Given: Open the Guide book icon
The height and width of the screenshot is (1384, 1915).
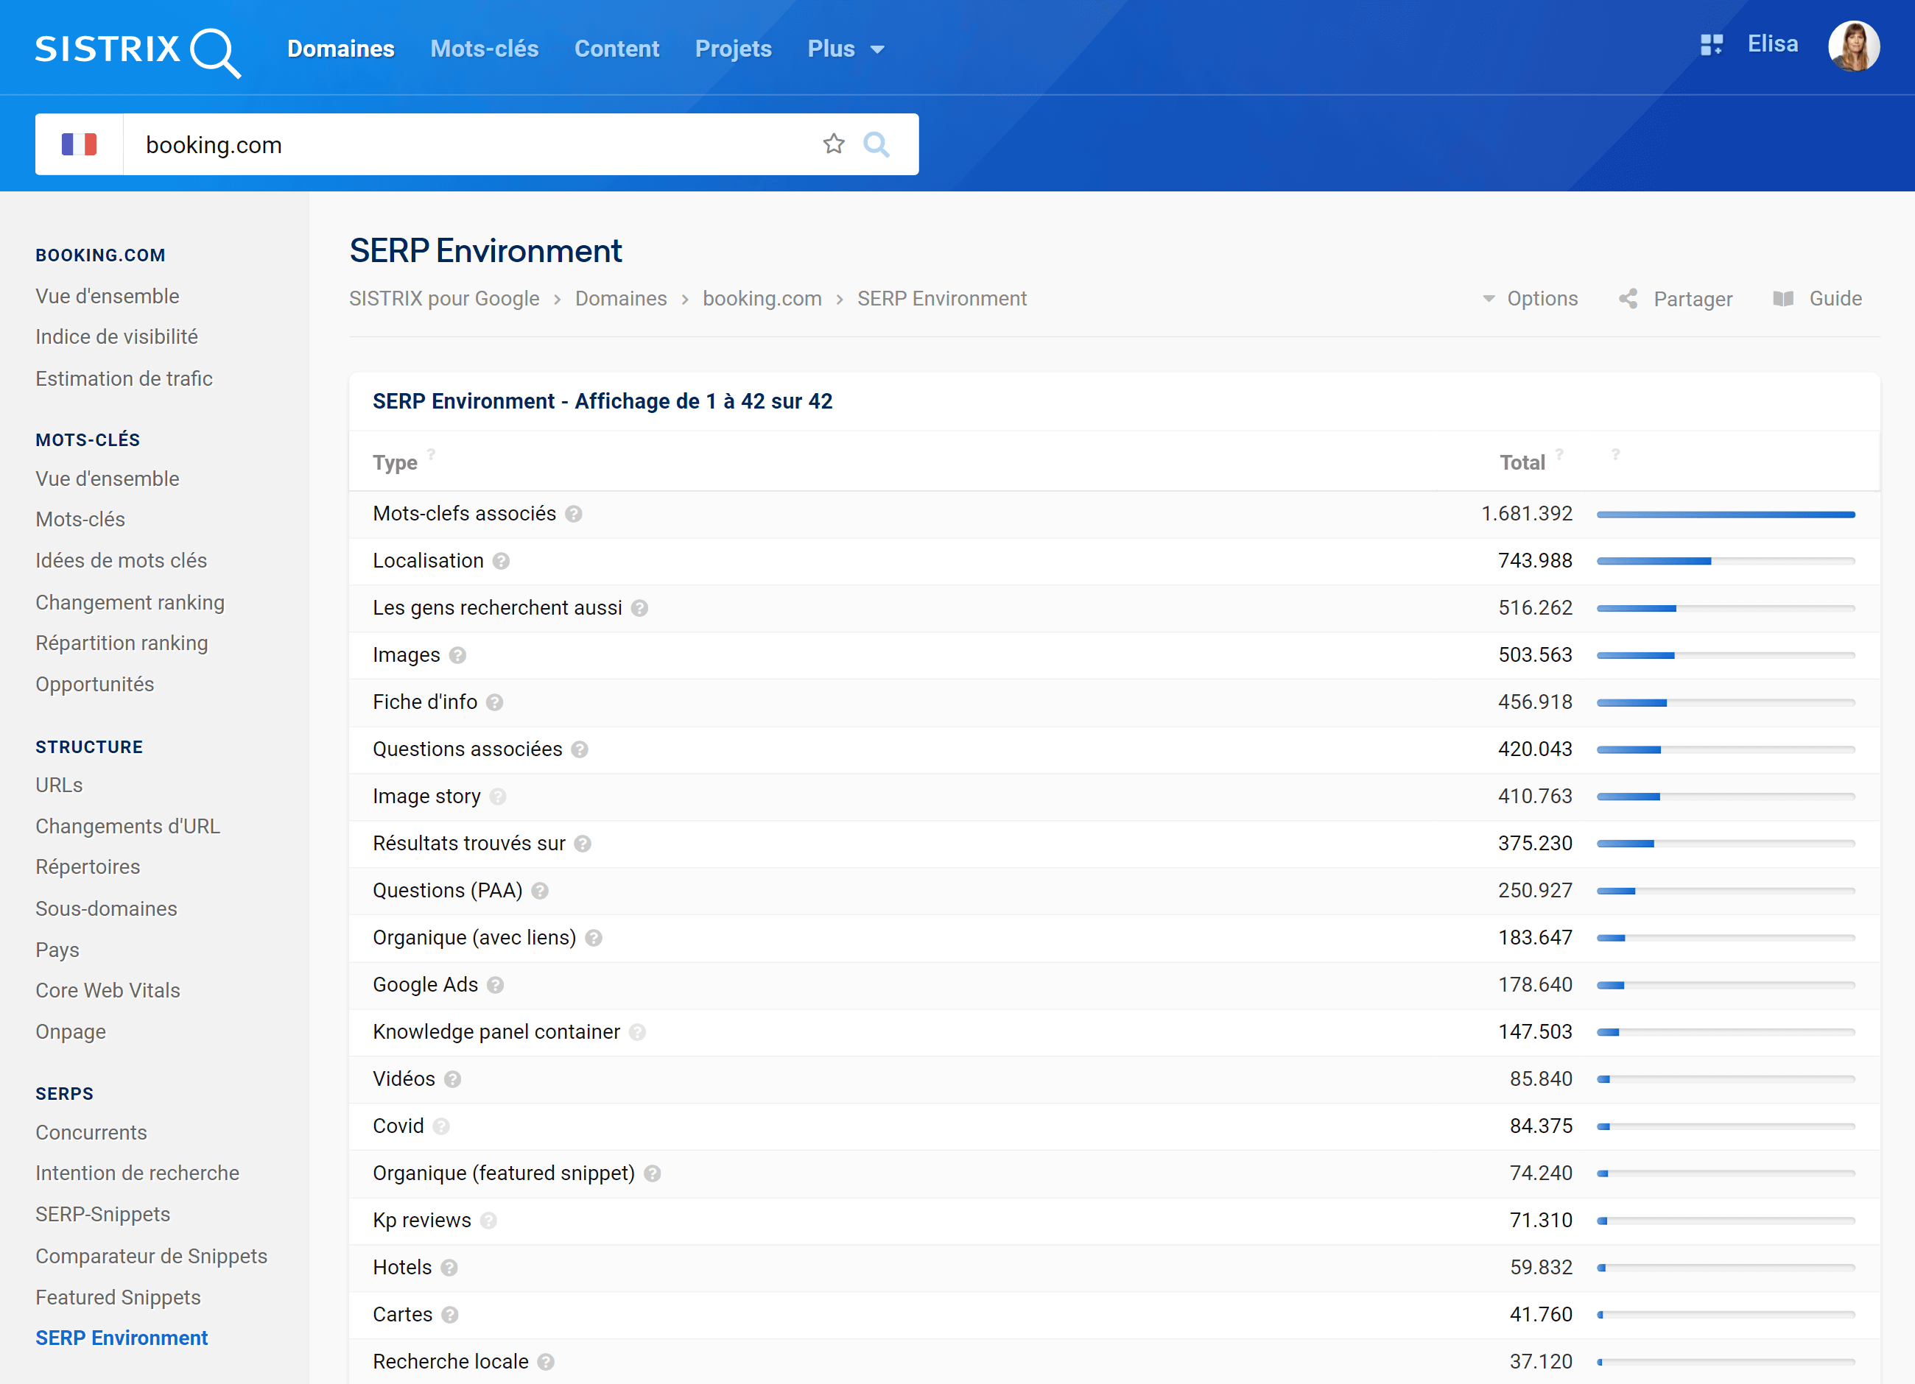Looking at the screenshot, I should click(1783, 299).
